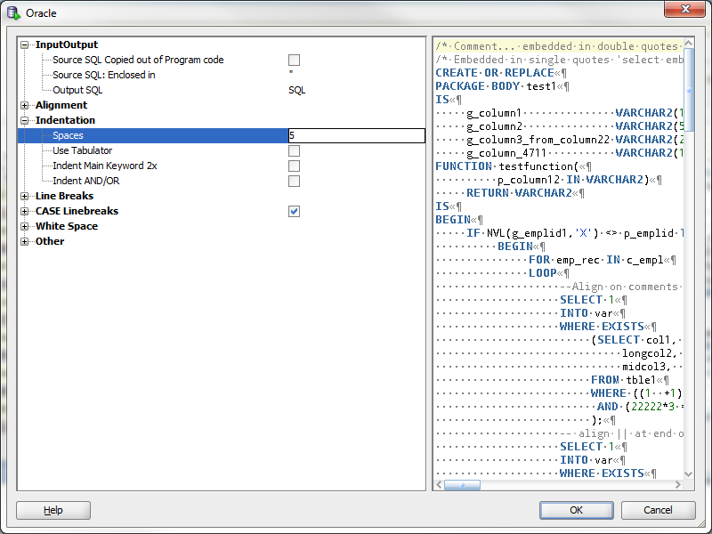The width and height of the screenshot is (712, 534).
Task: Click the Cancel button
Action: coord(658,510)
